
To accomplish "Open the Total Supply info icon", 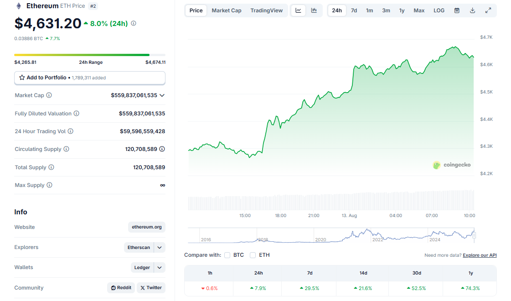I will tap(51, 167).
